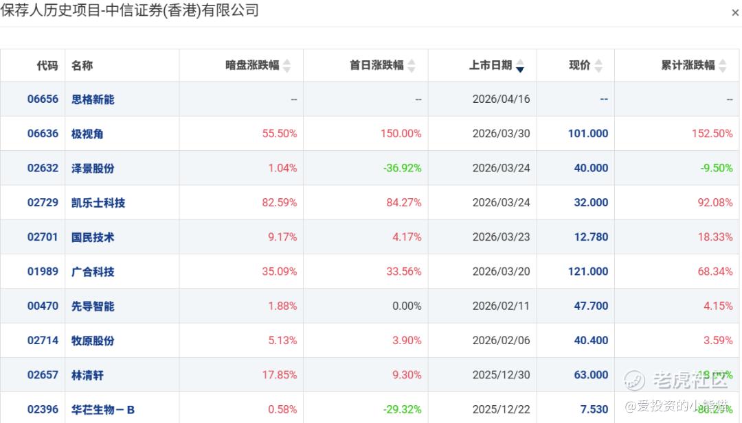Viewport: 742px width, 423px height.
Task: Click the 代码 column header
Action: (x=47, y=65)
